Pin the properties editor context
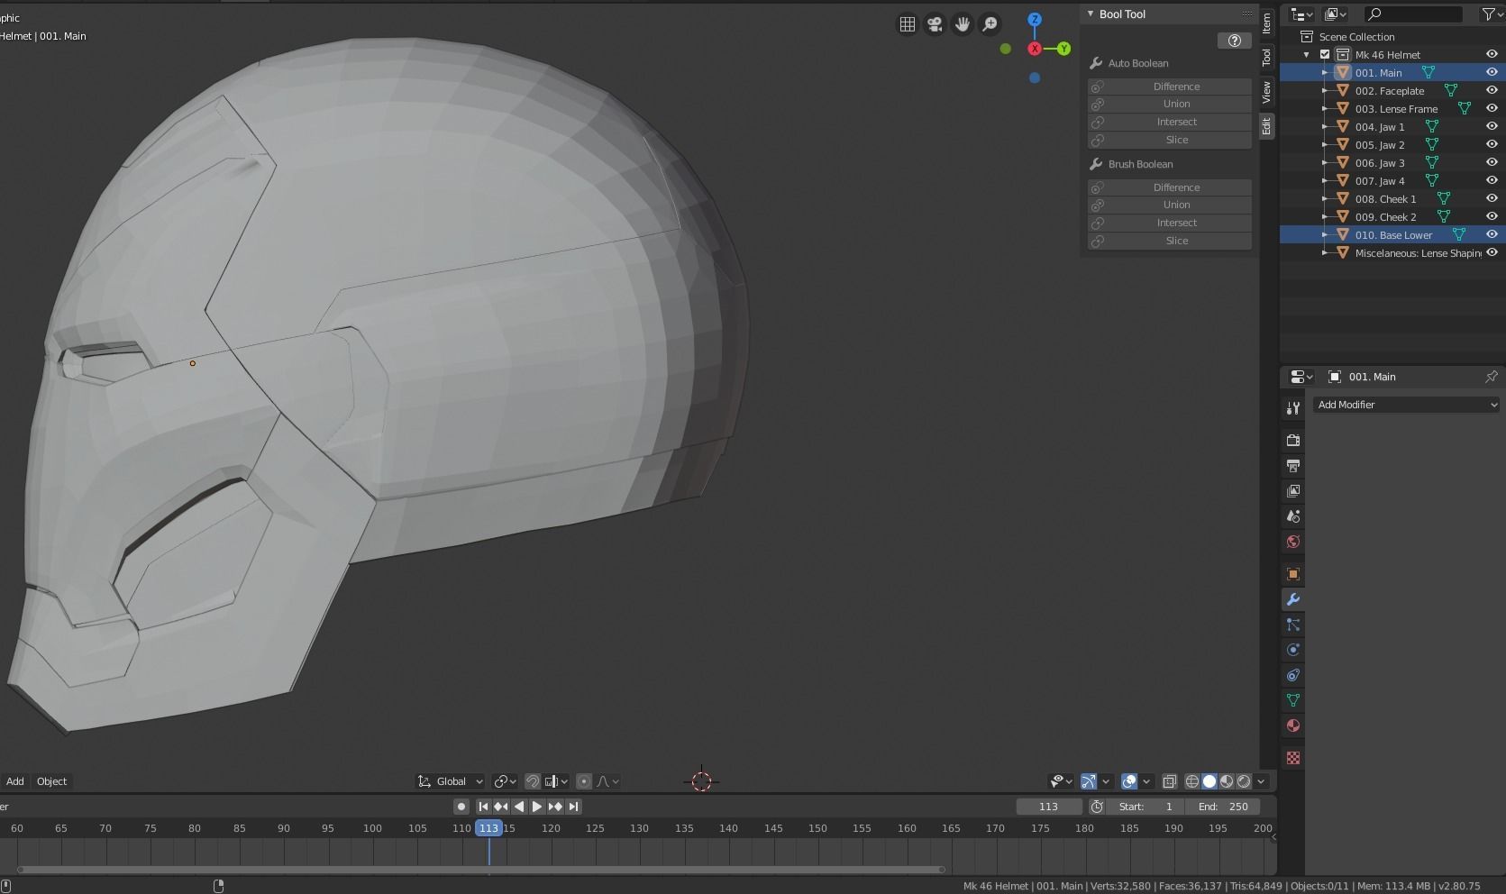The width and height of the screenshot is (1506, 894). pos(1491,377)
